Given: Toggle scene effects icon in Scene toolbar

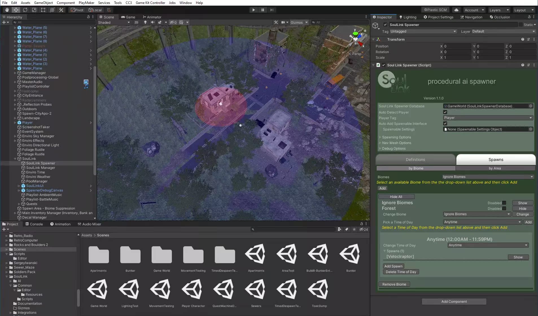Looking at the screenshot, I should coord(160,22).
